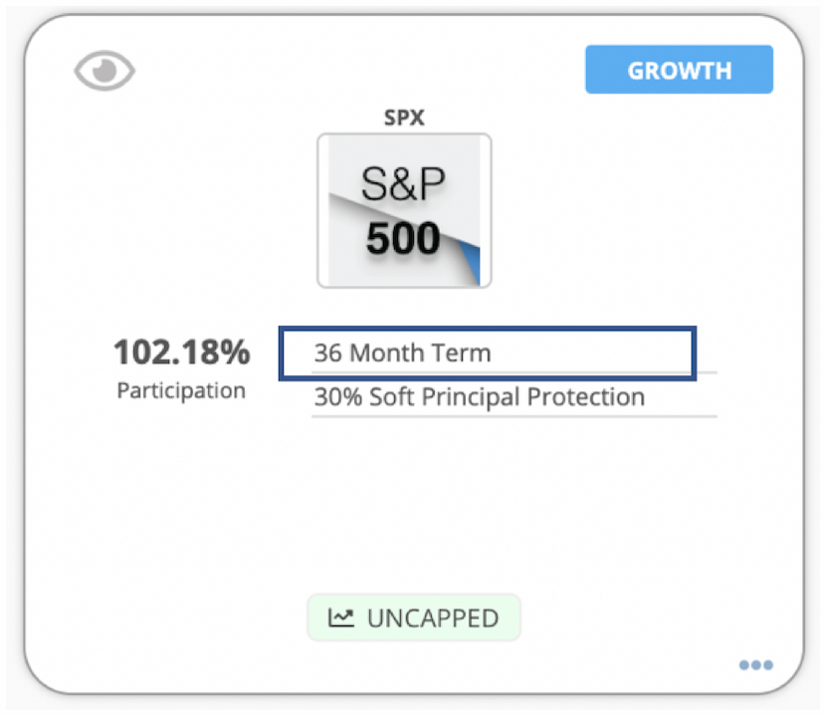The width and height of the screenshot is (824, 715).
Task: Click the chart icon in UNCAPPED badge
Action: (341, 617)
